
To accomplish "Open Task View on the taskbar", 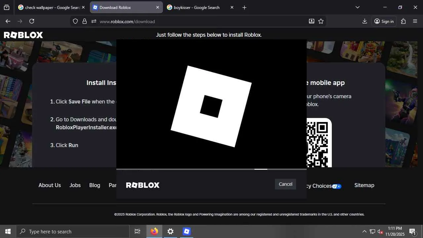I will [x=137, y=231].
